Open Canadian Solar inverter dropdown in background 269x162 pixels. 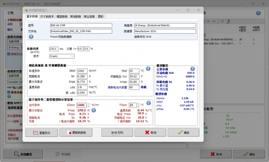coord(15,82)
